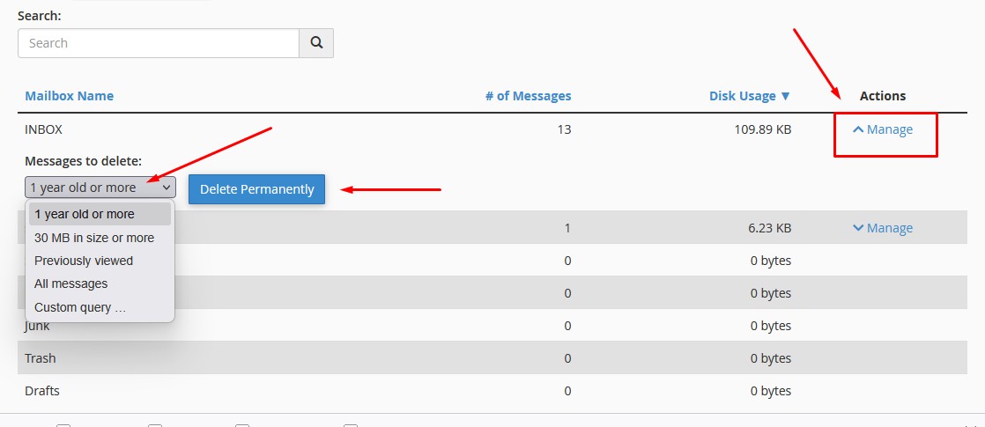Image resolution: width=985 pixels, height=427 pixels.
Task: Click the down chevron in the 6.23 KB row
Action: pyautogui.click(x=858, y=228)
